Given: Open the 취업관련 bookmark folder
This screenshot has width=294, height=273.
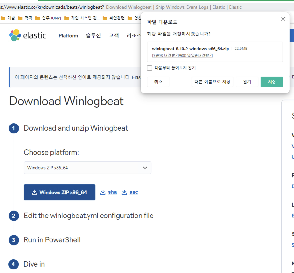Looking at the screenshot, I should [x=113, y=18].
